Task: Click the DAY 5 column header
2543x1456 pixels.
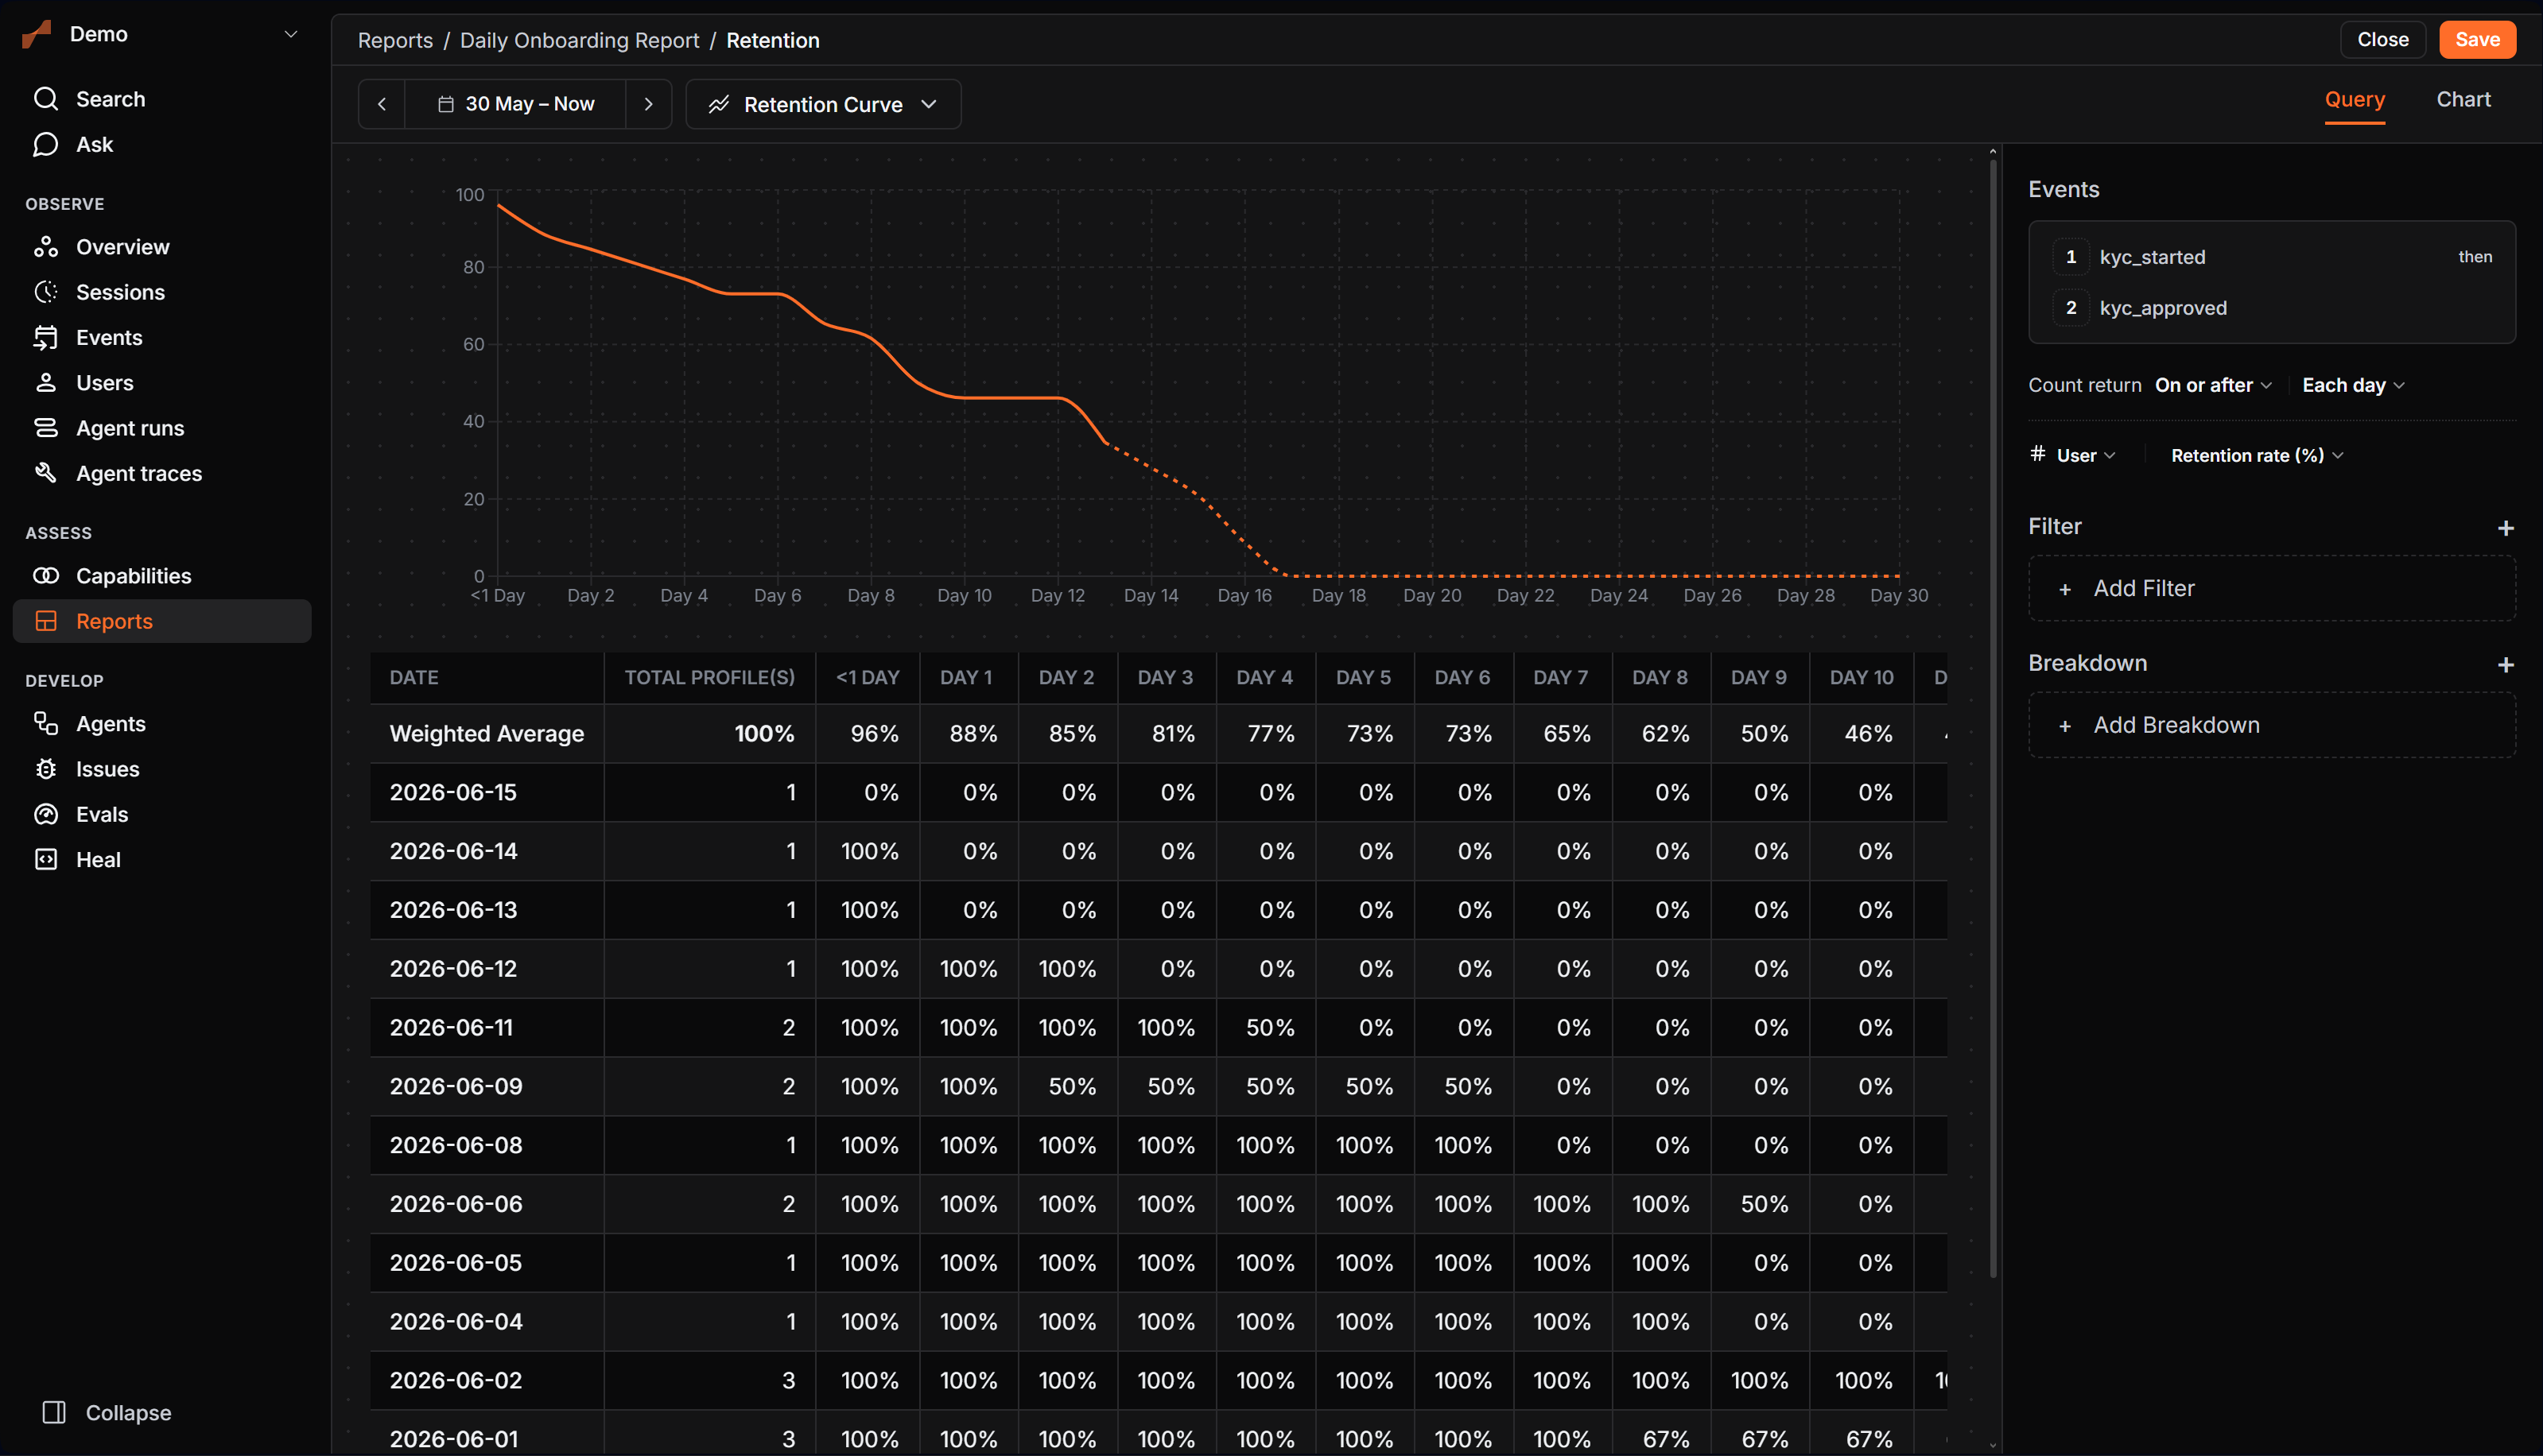Action: (x=1364, y=678)
